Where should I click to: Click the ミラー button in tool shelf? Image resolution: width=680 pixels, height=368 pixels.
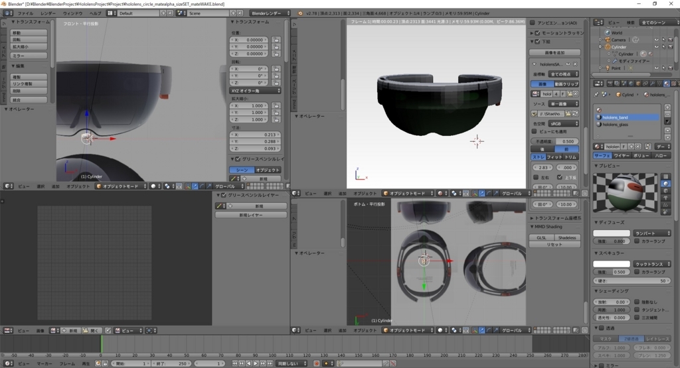coord(29,56)
